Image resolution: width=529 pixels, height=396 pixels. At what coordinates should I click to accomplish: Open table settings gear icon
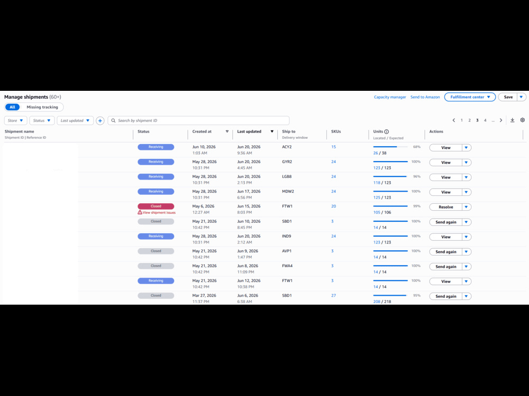(x=522, y=120)
